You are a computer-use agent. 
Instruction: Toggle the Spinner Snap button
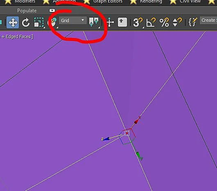click(x=177, y=22)
